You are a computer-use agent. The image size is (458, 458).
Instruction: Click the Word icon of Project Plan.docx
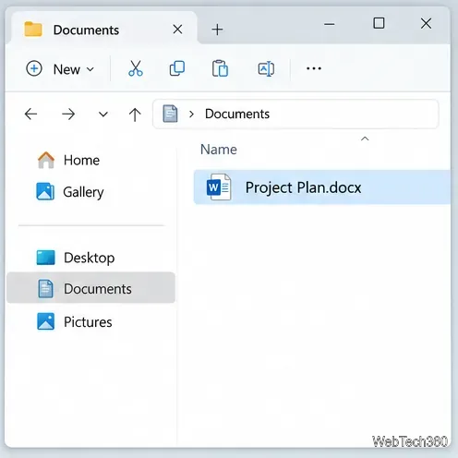(x=219, y=187)
